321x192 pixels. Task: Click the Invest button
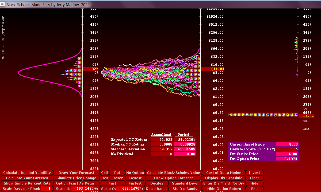point(254,173)
